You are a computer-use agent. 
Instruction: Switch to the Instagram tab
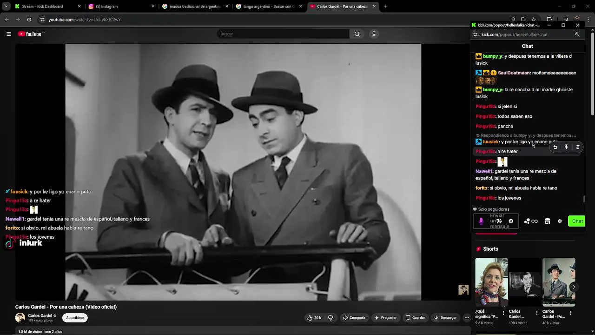121,7
